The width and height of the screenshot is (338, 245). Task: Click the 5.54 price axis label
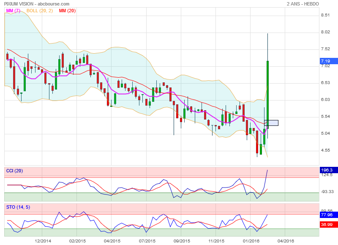[325, 117]
